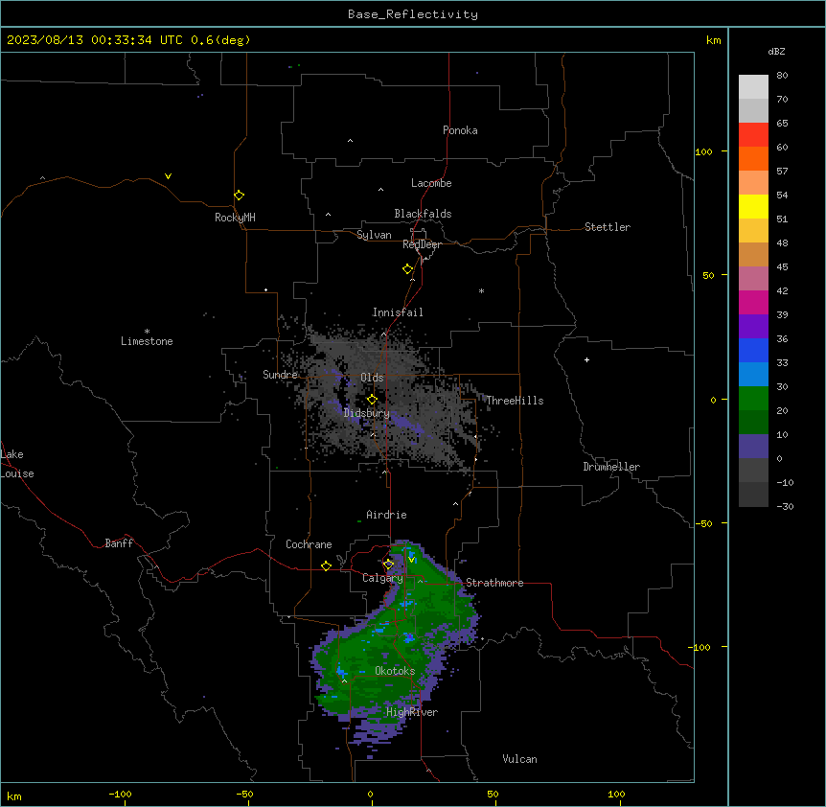Pick the magenta 39-42 dBZ legend swatch
Image resolution: width=826 pixels, height=807 pixels.
(753, 302)
